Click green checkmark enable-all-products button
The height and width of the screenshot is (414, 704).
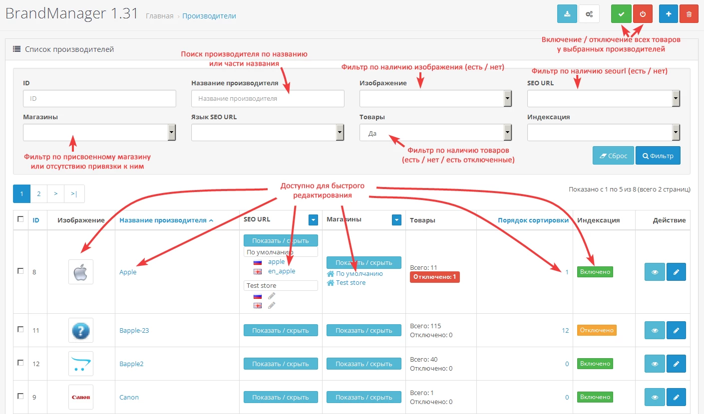coord(622,14)
